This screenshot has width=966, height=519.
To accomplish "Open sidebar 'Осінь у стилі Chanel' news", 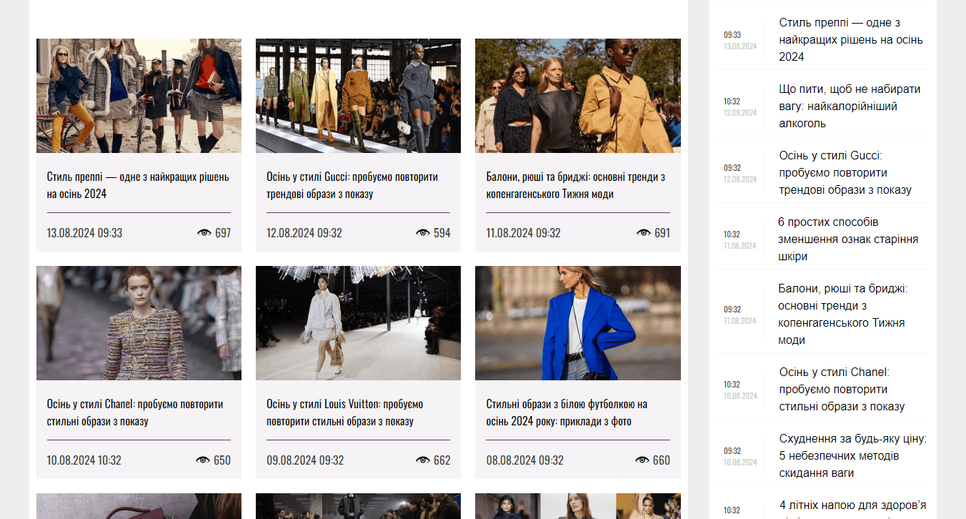I will click(x=842, y=390).
